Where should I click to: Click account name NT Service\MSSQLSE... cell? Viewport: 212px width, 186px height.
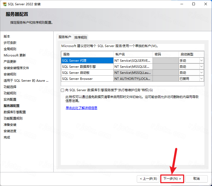click(x=133, y=66)
